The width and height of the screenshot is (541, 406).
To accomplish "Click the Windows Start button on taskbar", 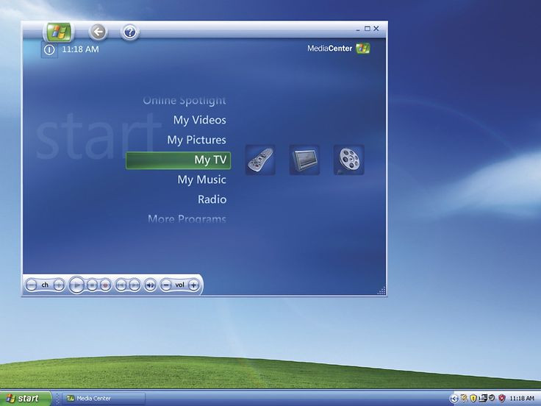I will tap(25, 398).
